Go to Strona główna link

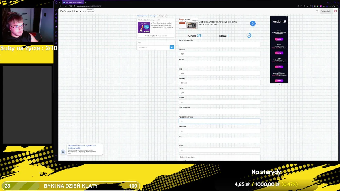pos(142,16)
